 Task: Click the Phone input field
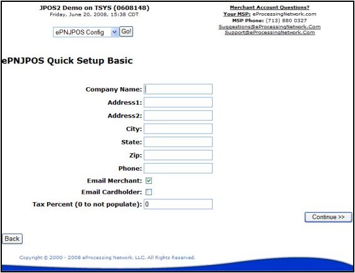tap(178, 168)
